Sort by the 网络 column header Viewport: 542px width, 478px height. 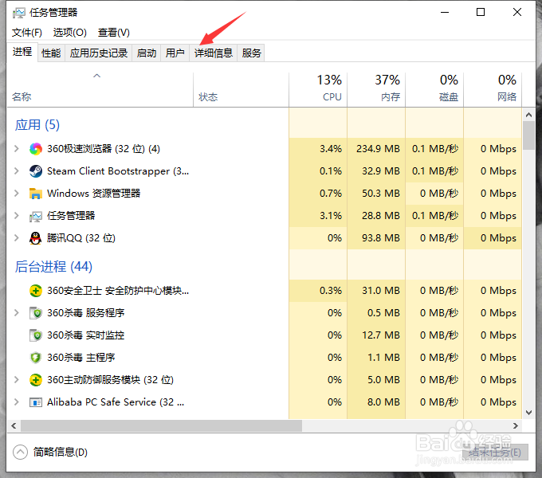[x=493, y=88]
